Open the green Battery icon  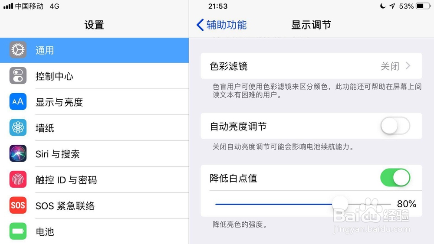coord(18,232)
